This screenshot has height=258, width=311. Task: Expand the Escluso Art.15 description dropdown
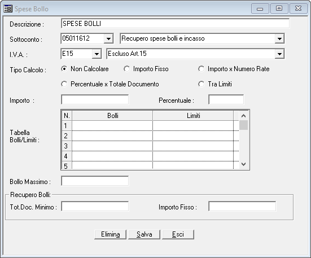(x=279, y=54)
